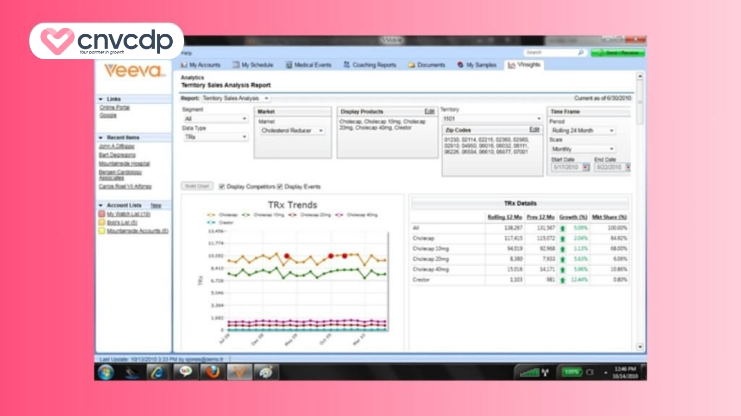Open the Market dropdown Cholesterol Reducer
The image size is (741, 416).
pos(292,131)
